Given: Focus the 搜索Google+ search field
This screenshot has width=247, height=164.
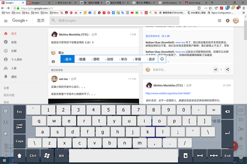Looking at the screenshot, I should 114,20.
